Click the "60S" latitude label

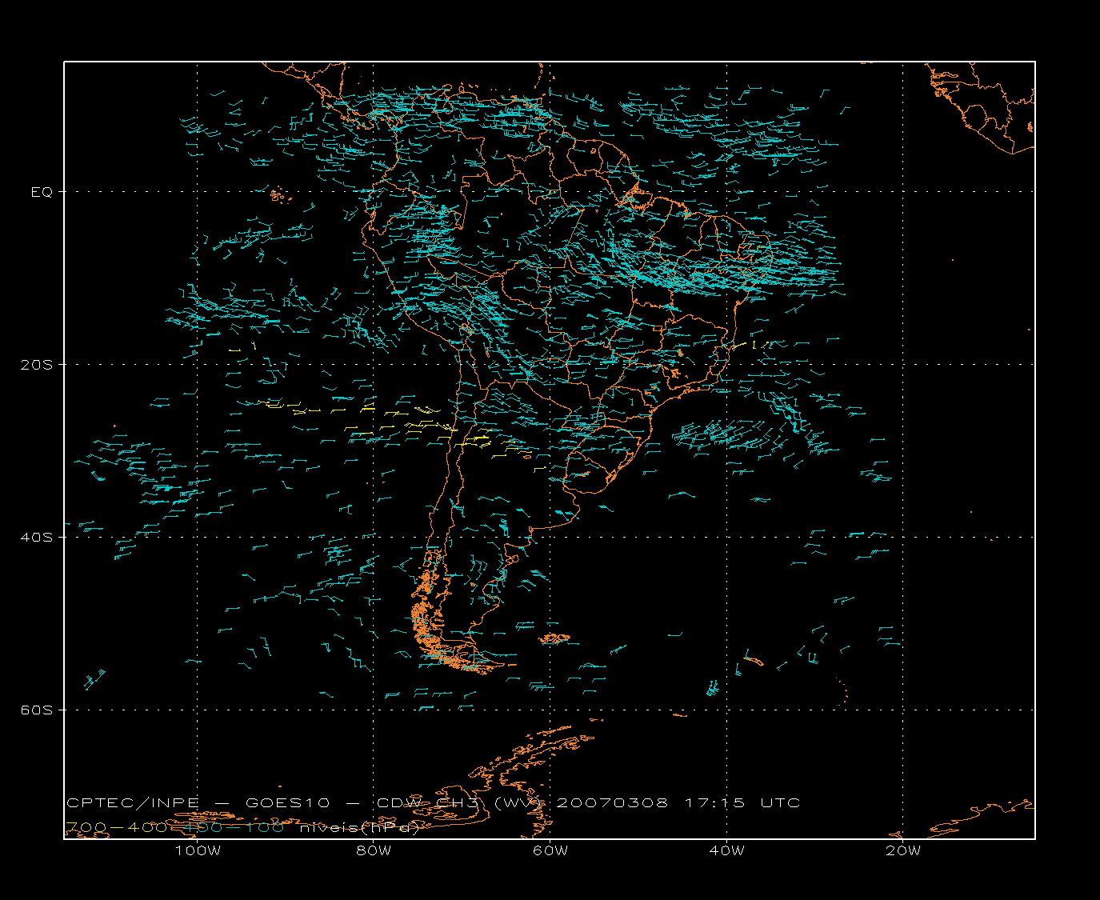[37, 710]
